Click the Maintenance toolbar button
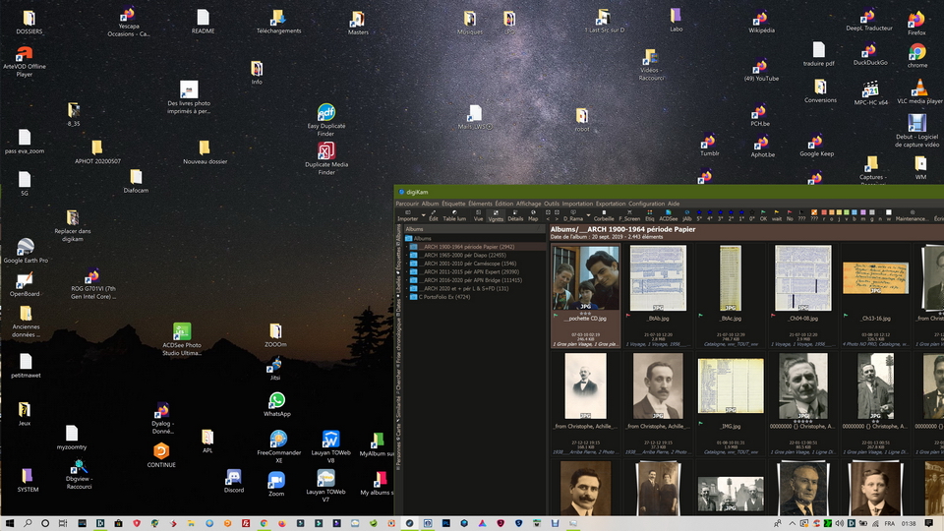Viewport: 944px width, 531px height. tap(911, 214)
